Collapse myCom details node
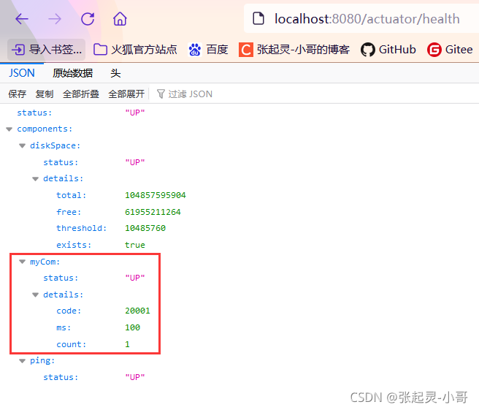This screenshot has width=479, height=410. [x=36, y=295]
